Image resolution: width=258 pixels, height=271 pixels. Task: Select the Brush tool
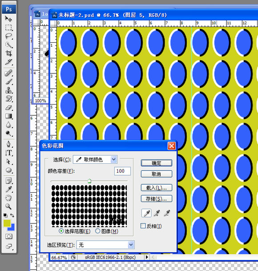(x=8, y=82)
